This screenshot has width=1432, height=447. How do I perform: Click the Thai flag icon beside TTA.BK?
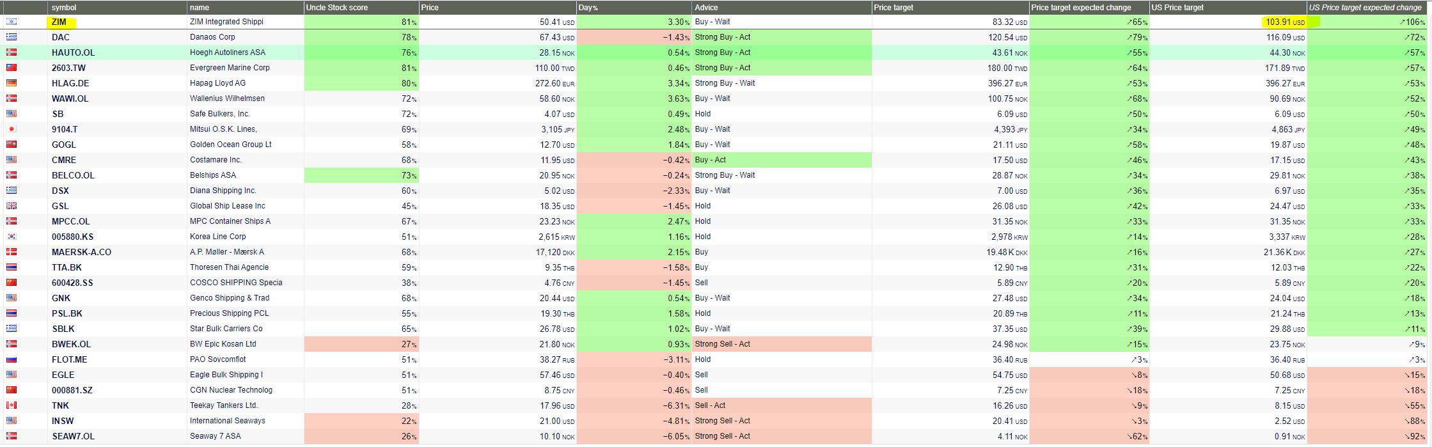click(12, 267)
